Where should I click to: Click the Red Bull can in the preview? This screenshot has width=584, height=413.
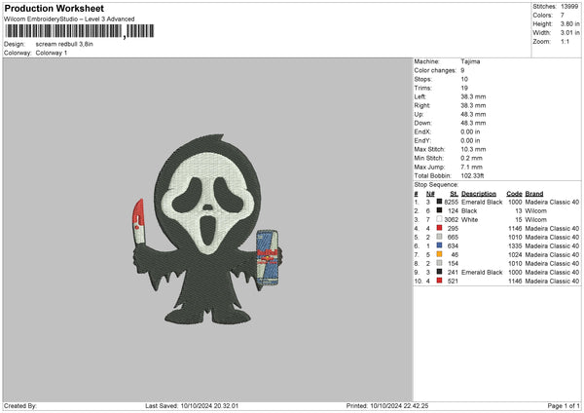click(x=268, y=258)
